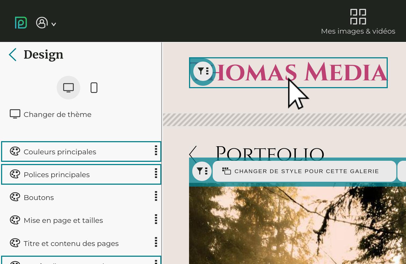Open three-dot menu beside Boutons

[156, 196]
